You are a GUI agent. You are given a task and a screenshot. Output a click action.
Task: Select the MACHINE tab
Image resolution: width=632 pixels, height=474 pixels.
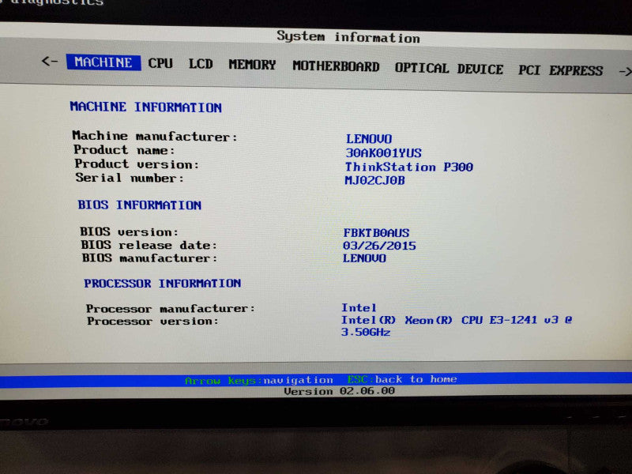(103, 62)
